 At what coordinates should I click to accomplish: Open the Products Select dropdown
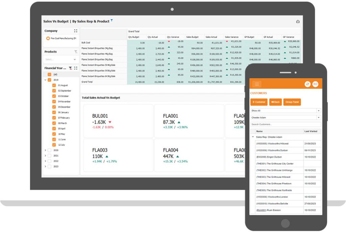click(60, 59)
